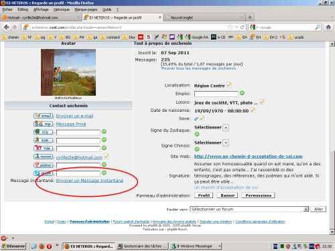335x251 pixels.
Task: Click green checkmark under Signe du Zodiaque
Action: click(x=197, y=134)
